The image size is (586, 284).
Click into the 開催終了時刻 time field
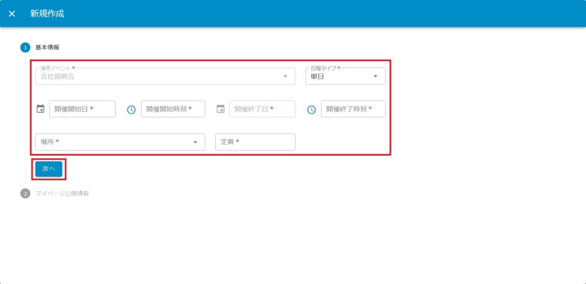point(353,109)
